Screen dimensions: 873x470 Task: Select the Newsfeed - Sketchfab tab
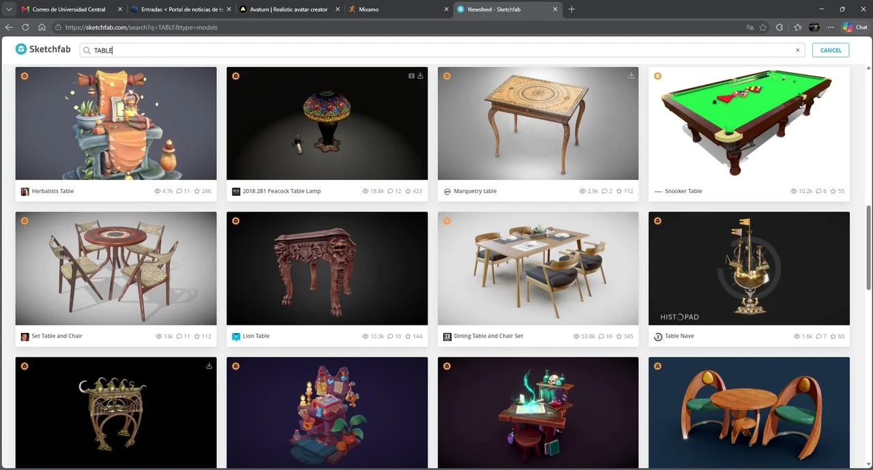tap(507, 10)
